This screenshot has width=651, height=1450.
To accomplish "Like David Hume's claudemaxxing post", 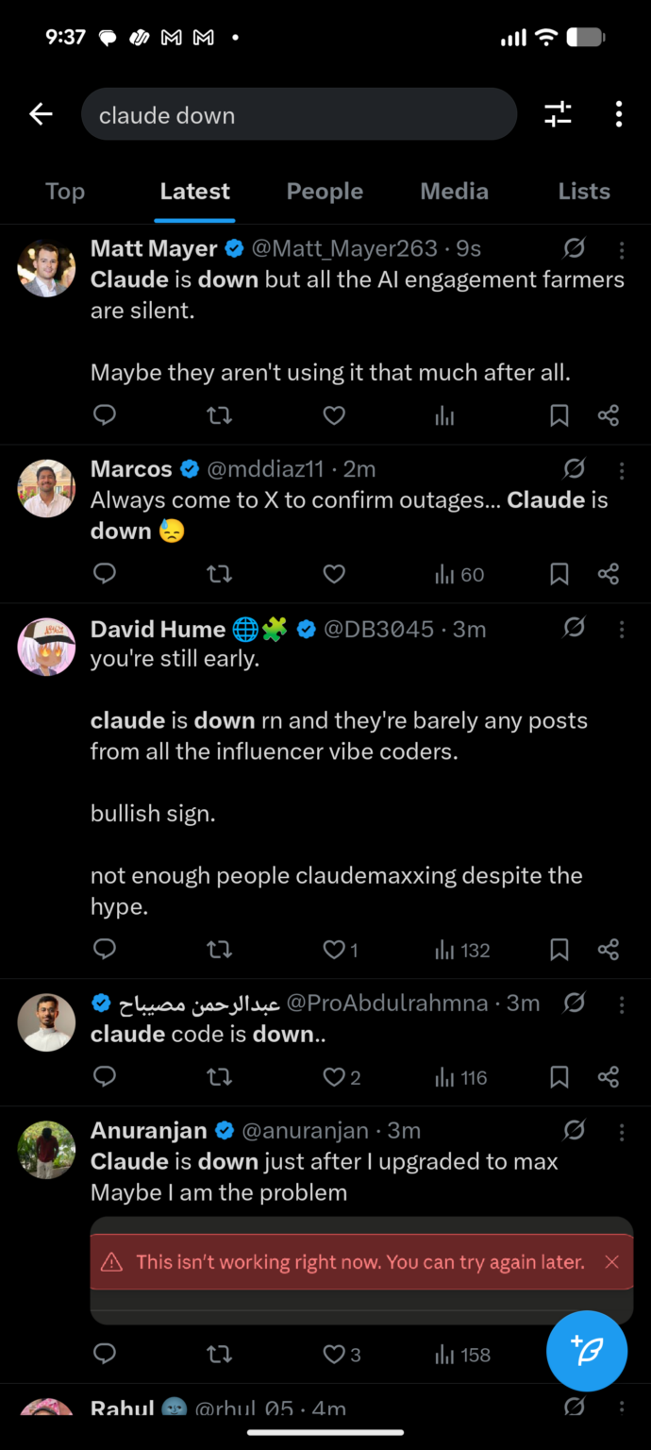I will 333,950.
